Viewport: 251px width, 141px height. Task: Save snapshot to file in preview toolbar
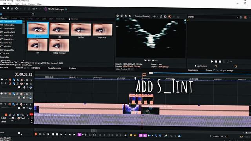(166, 16)
